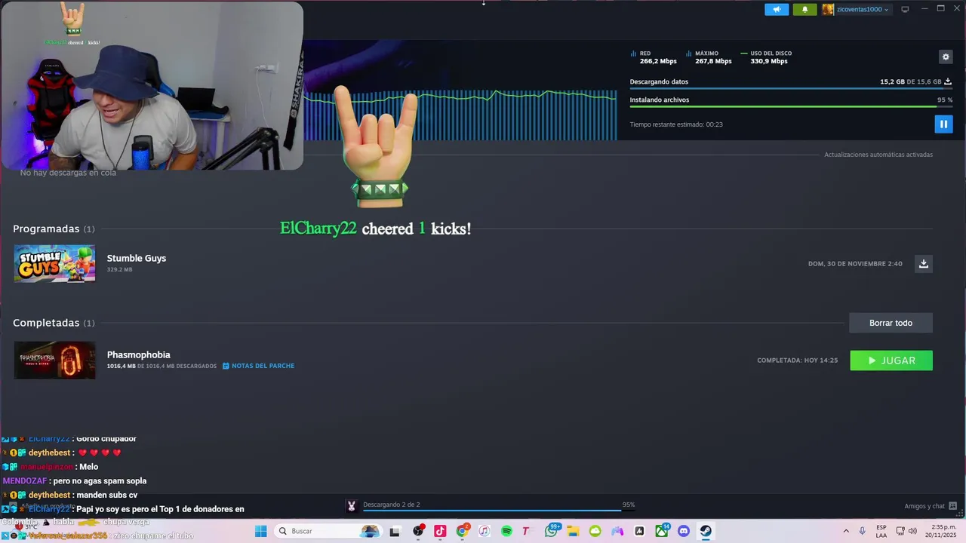966x543 pixels.
Task: Open the black M-logo app in the taskbar
Action: pyautogui.click(x=639, y=531)
